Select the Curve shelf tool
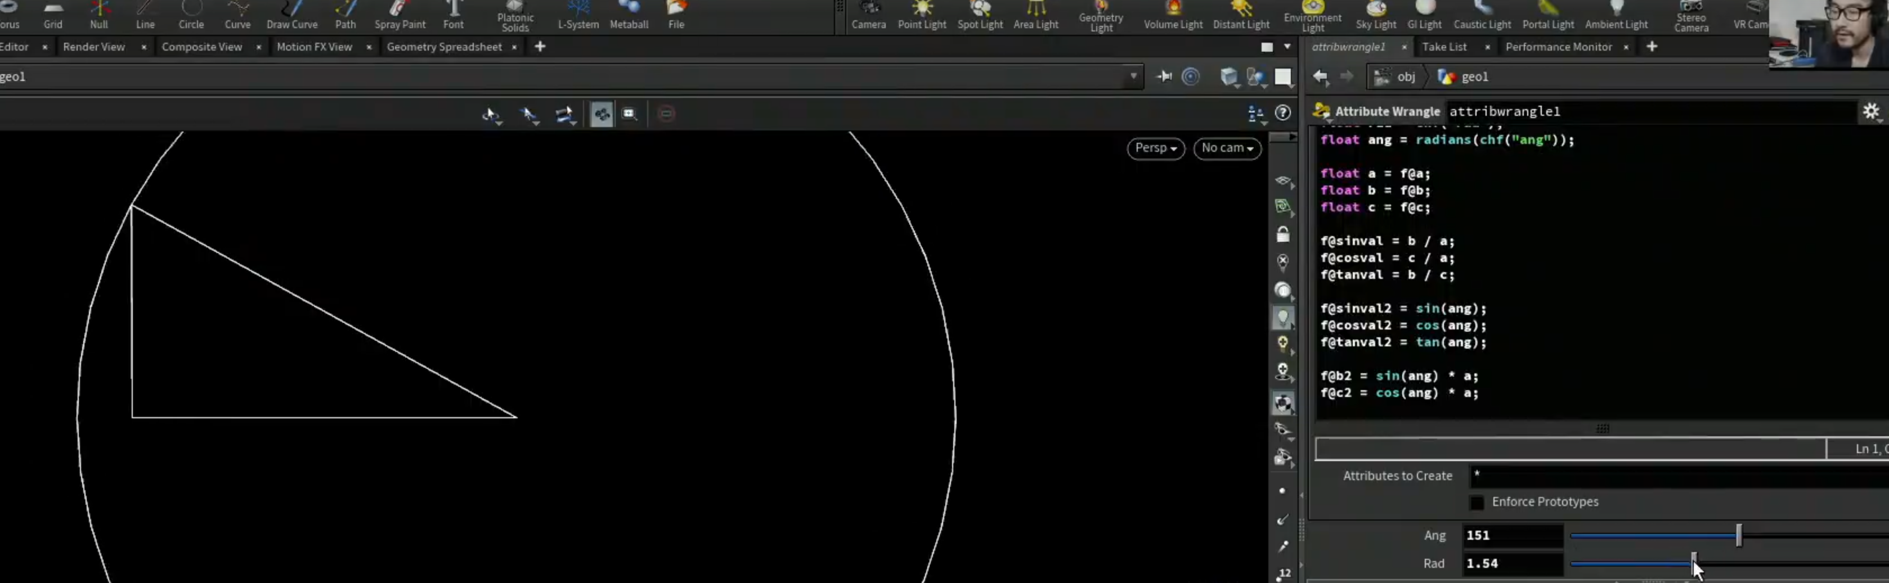The image size is (1889, 583). click(x=237, y=15)
